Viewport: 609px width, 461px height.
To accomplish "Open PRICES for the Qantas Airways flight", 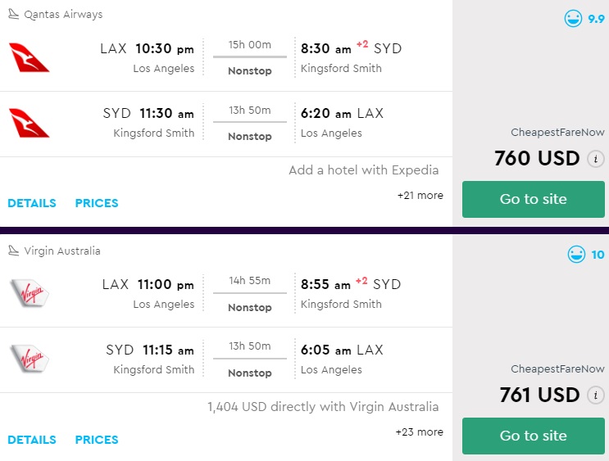I will click(97, 203).
